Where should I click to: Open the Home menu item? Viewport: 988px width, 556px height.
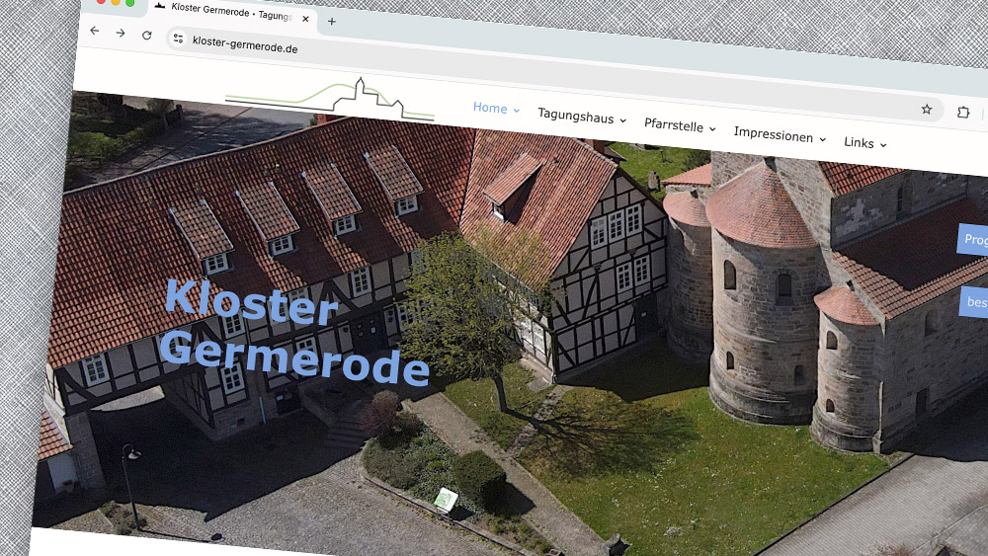[x=490, y=108]
